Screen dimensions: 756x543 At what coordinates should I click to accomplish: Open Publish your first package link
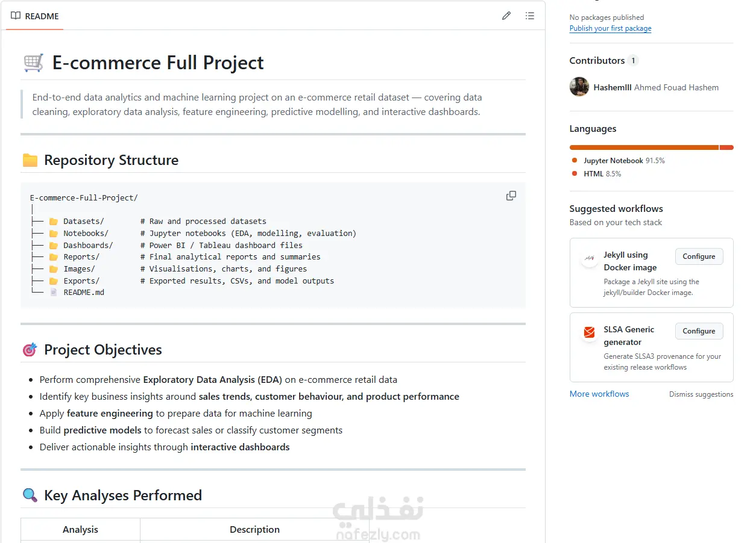coord(610,28)
